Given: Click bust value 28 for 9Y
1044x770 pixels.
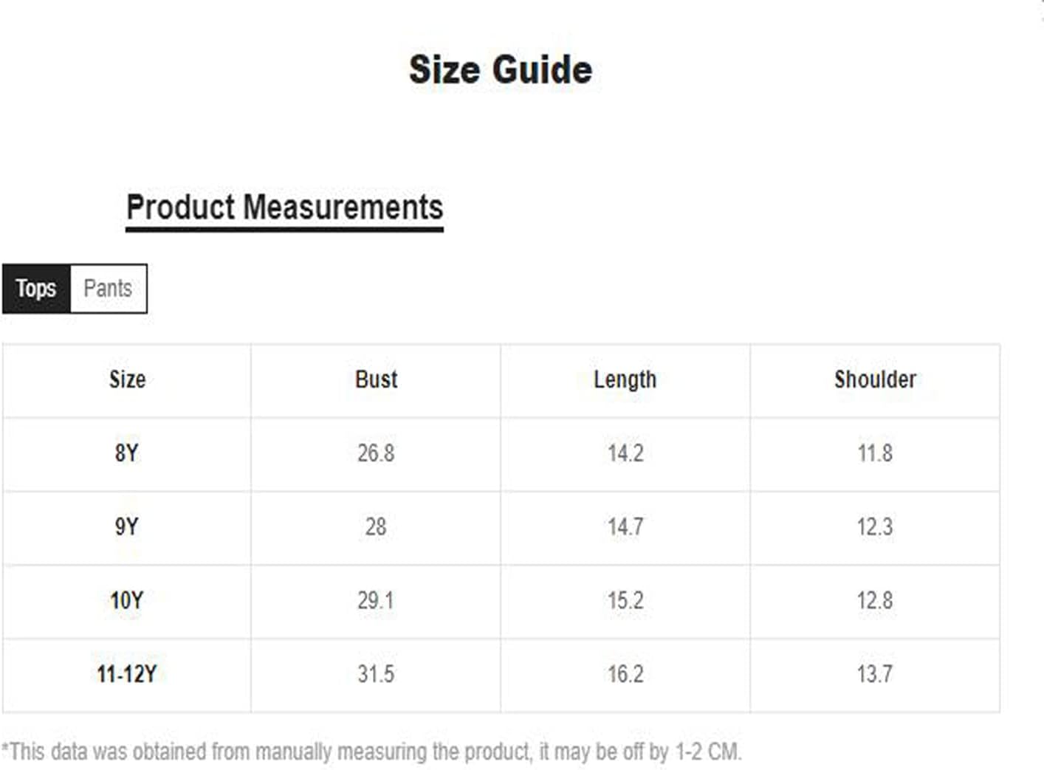Looking at the screenshot, I should point(376,526).
